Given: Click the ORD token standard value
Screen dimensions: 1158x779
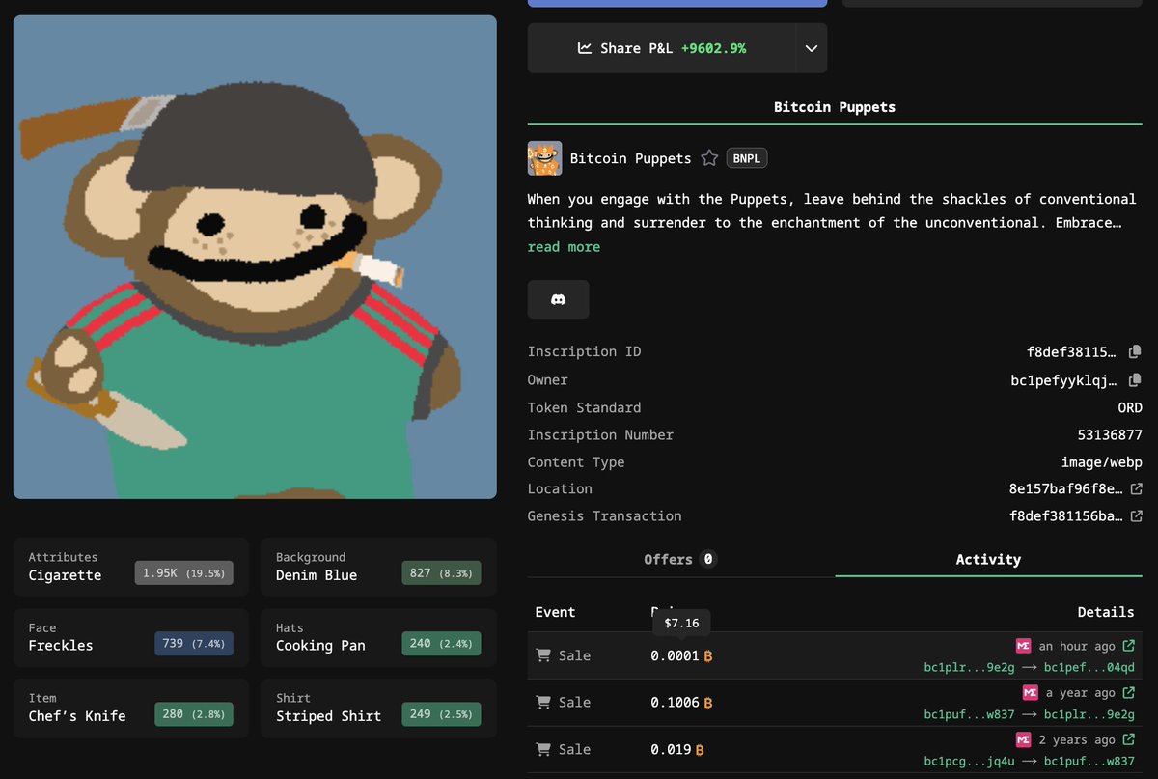Looking at the screenshot, I should coord(1130,407).
